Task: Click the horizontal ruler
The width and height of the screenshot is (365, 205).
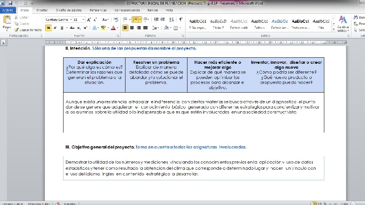Action: pyautogui.click(x=195, y=42)
